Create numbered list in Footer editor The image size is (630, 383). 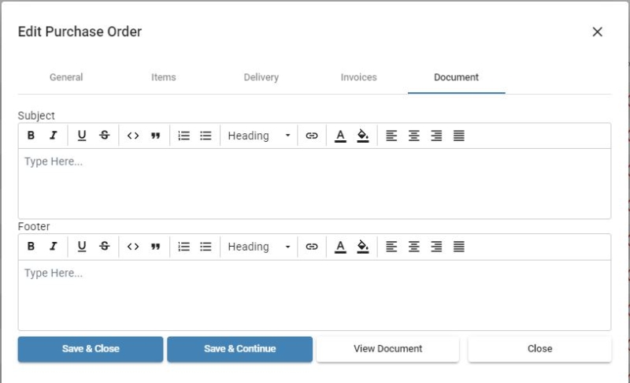pos(183,247)
